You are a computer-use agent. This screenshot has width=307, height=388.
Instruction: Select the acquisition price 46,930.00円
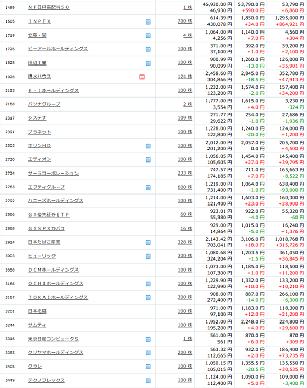click(217, 4)
